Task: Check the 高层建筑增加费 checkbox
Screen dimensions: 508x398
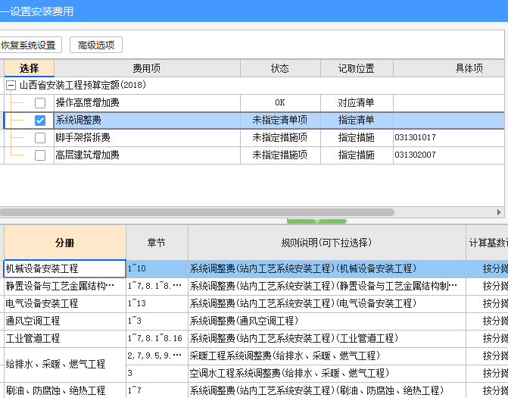Action: (x=40, y=155)
